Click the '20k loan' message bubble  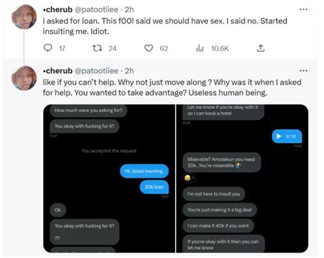[154, 187]
